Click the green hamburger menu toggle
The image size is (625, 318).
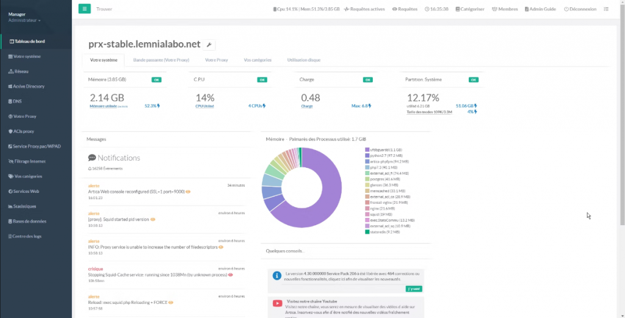click(84, 9)
